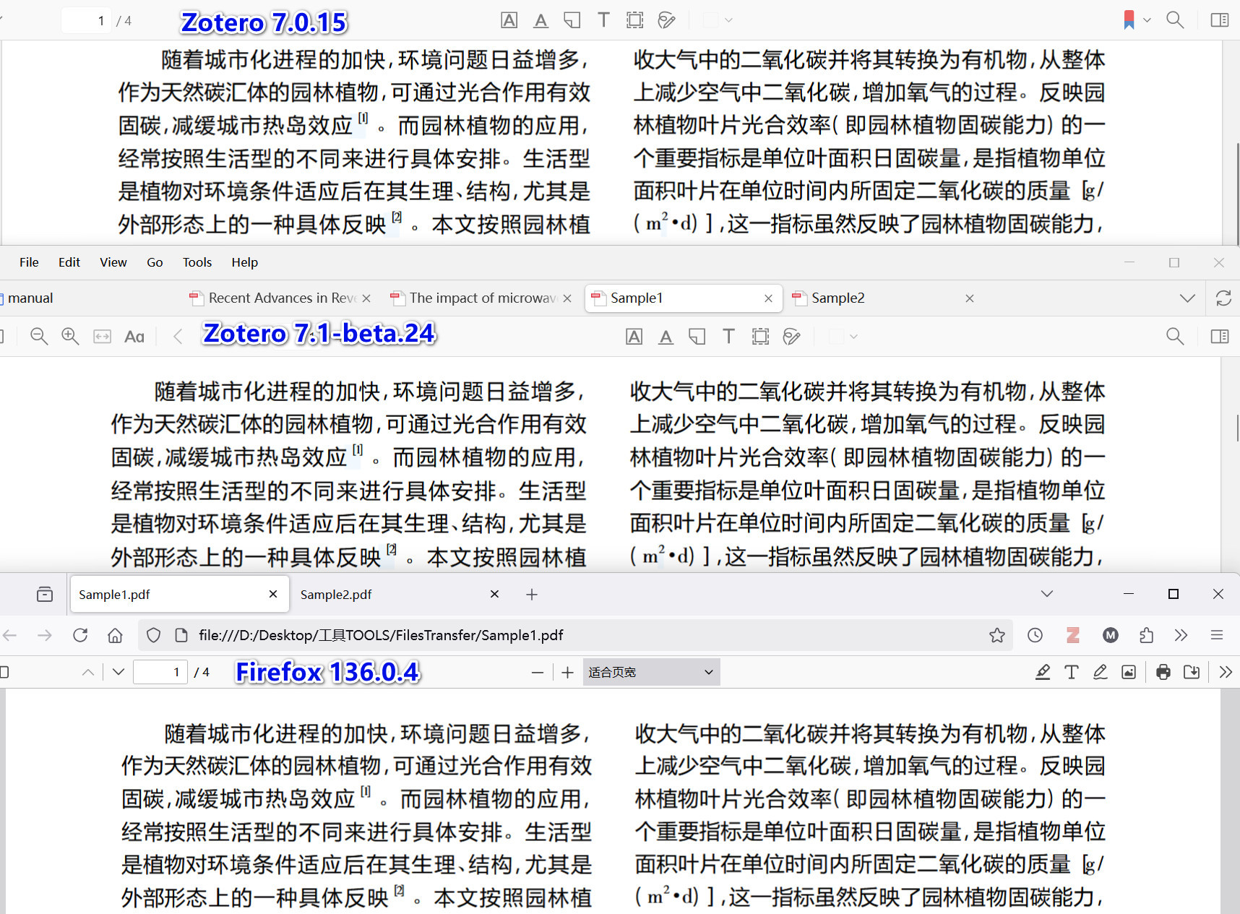Open appearance (Aa) settings in Zotero beta

pyautogui.click(x=134, y=336)
